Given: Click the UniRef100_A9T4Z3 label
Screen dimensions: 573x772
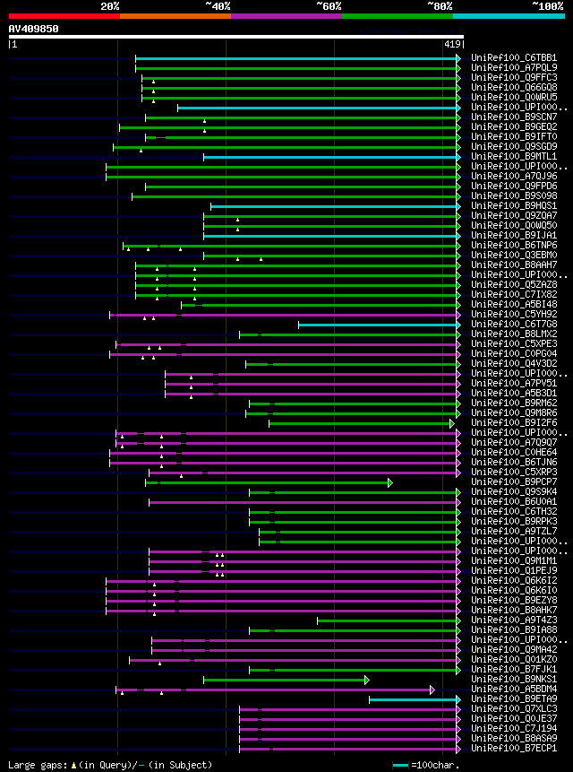Looking at the screenshot, I should (514, 620).
